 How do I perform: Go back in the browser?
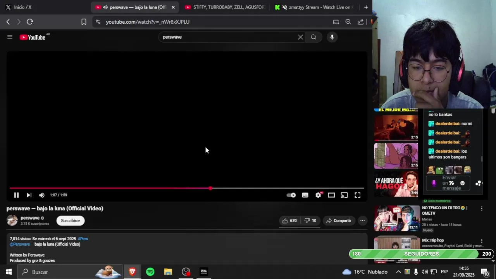8,22
